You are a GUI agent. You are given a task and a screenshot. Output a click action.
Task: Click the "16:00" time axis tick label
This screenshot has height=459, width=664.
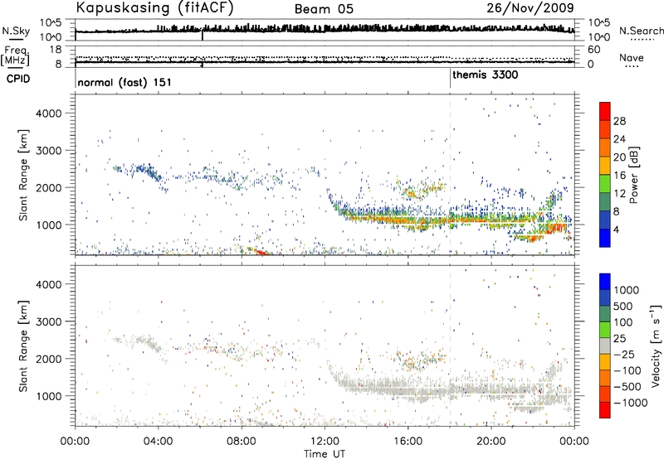pyautogui.click(x=408, y=441)
